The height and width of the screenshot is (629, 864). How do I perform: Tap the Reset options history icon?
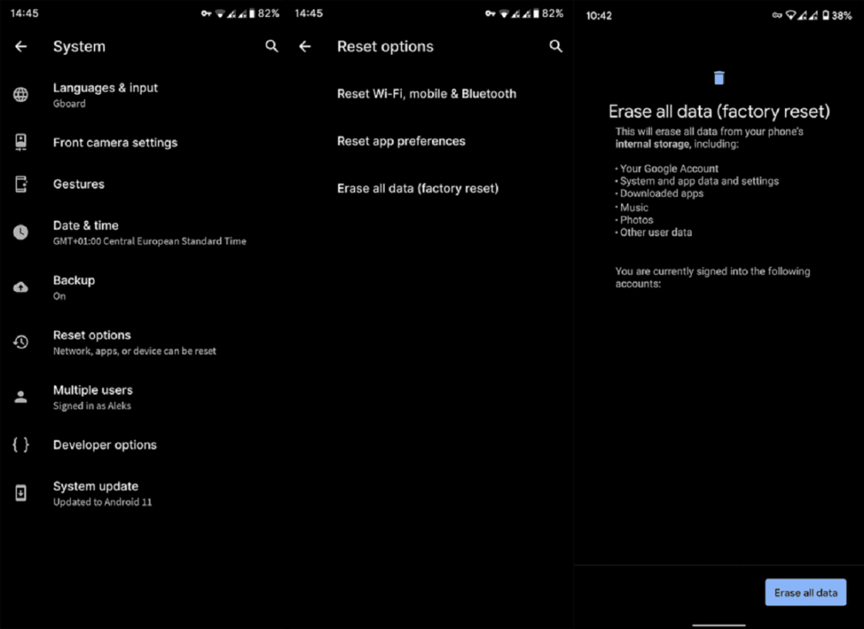point(21,341)
